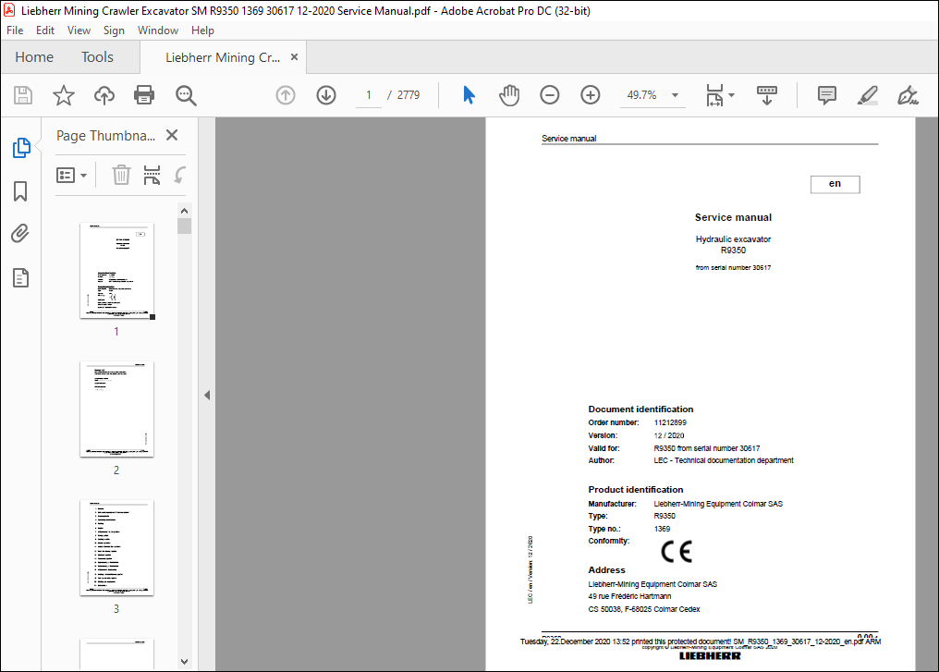The image size is (939, 672).
Task: Click the 'Service manual' title text
Action: 733,217
